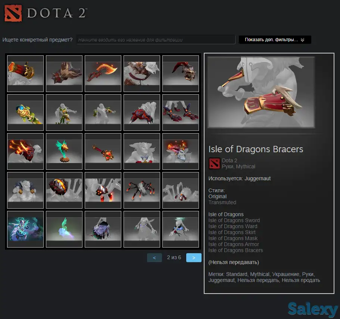Select the green purple glowing feather item

[64, 229]
